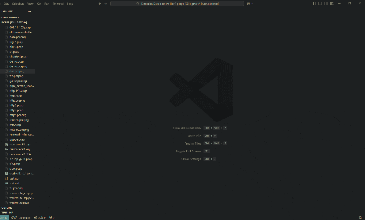Image resolution: width=365 pixels, height=220 pixels.
Task: Open file chunked.pcap
Action: click(18, 56)
